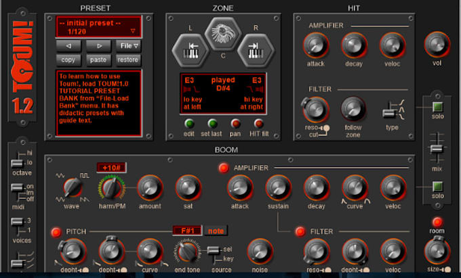461x278 pixels.
Task: Switch the HIT filter type selector
Action: [390, 112]
